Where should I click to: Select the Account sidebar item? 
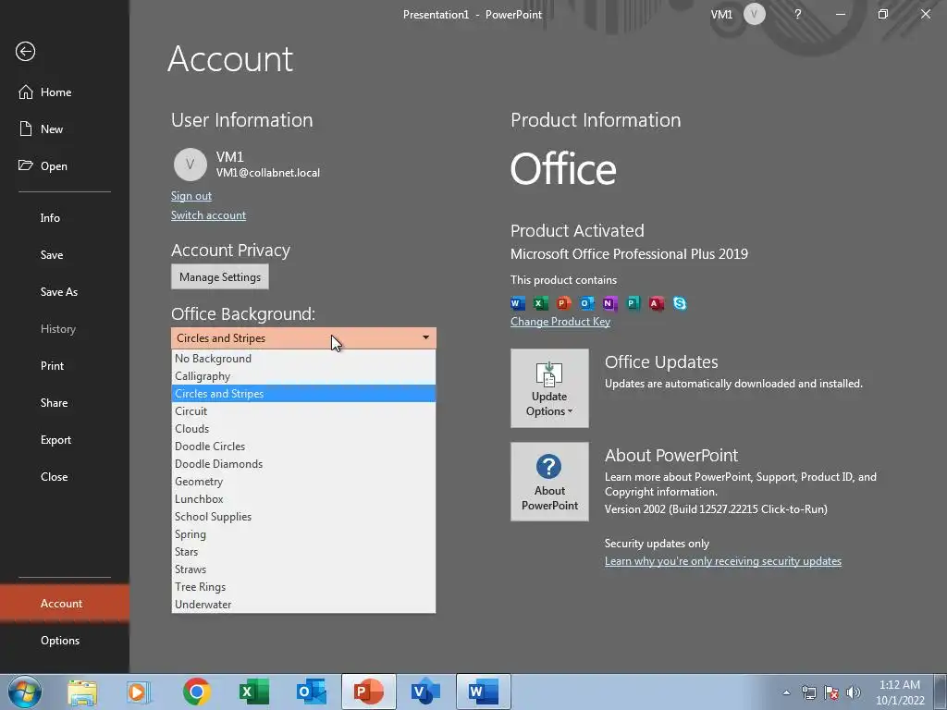[x=65, y=603]
